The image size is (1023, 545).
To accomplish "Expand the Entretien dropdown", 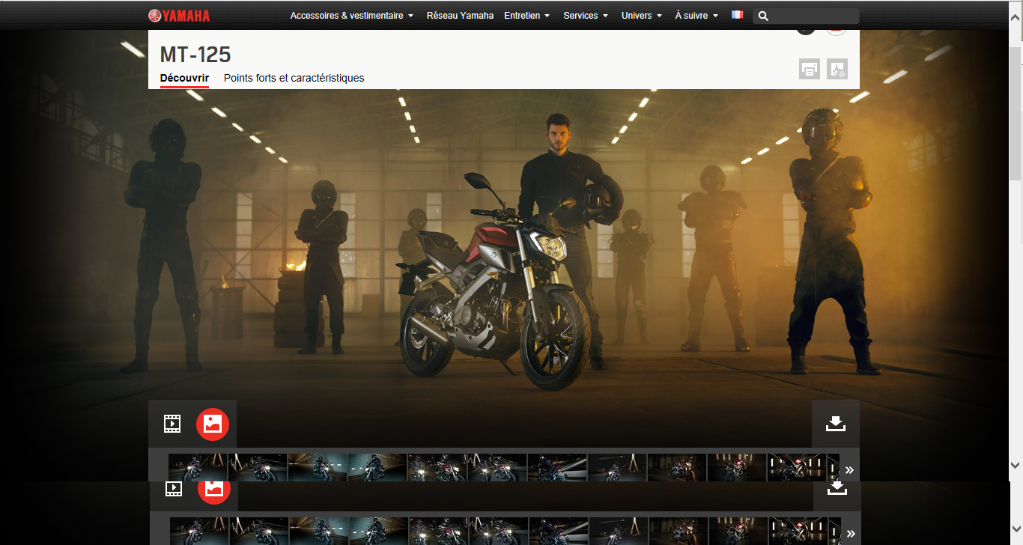I will tap(527, 16).
